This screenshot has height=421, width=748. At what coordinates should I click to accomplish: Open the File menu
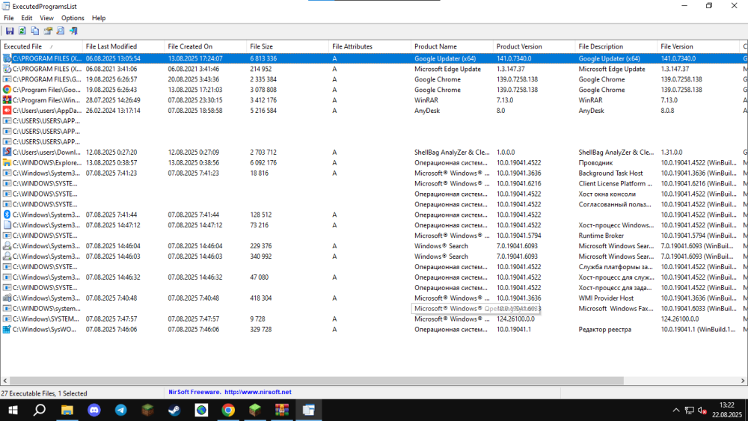point(9,18)
